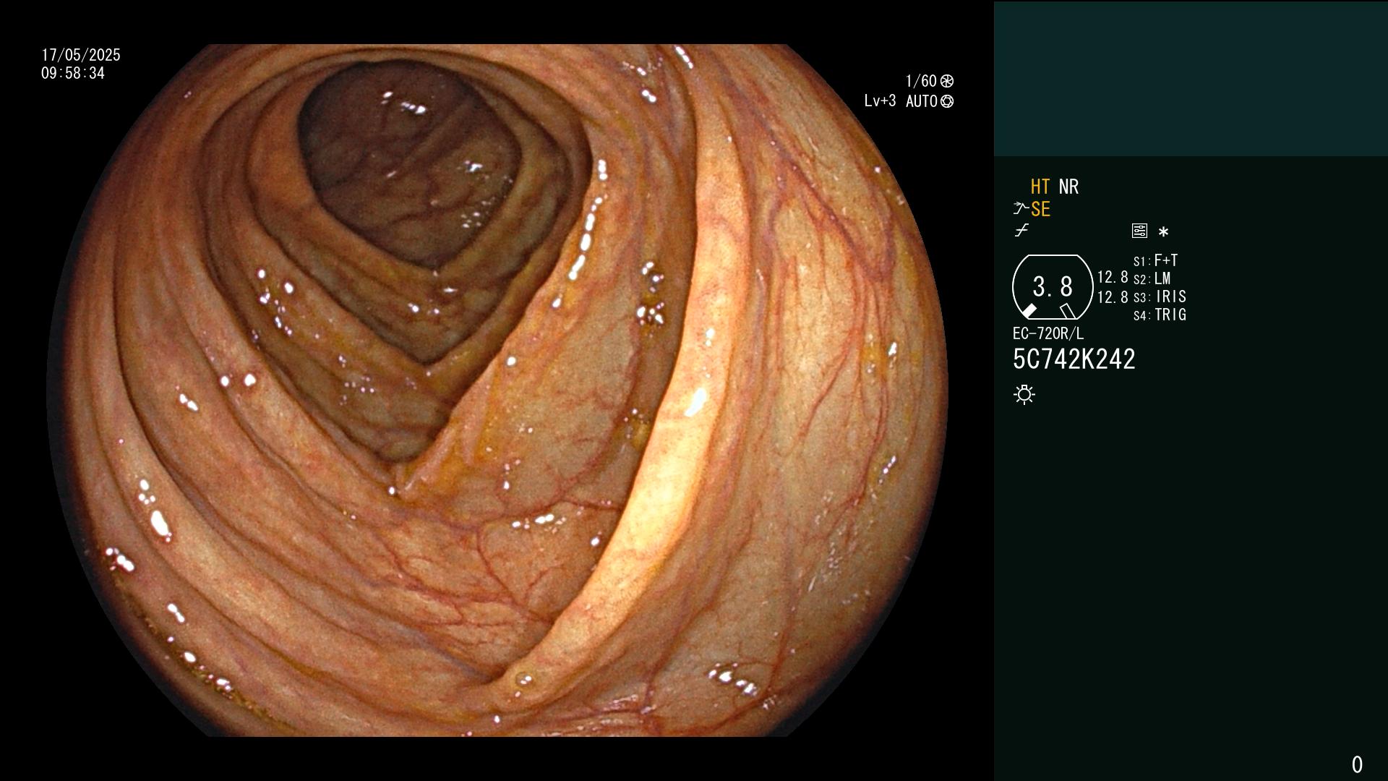Click the image counter 0
The width and height of the screenshot is (1388, 781).
[x=1357, y=764]
